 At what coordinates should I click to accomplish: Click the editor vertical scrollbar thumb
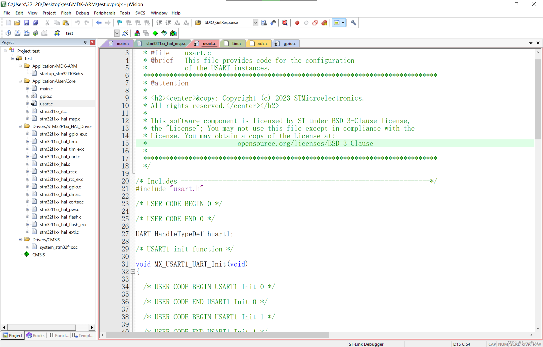point(538,99)
